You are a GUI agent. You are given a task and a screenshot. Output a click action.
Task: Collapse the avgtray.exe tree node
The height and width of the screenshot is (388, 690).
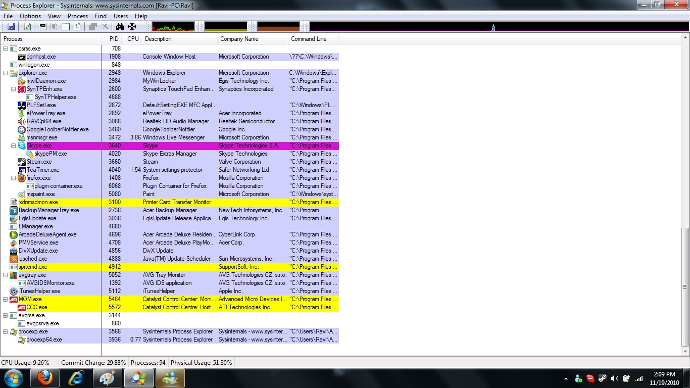pos(6,275)
